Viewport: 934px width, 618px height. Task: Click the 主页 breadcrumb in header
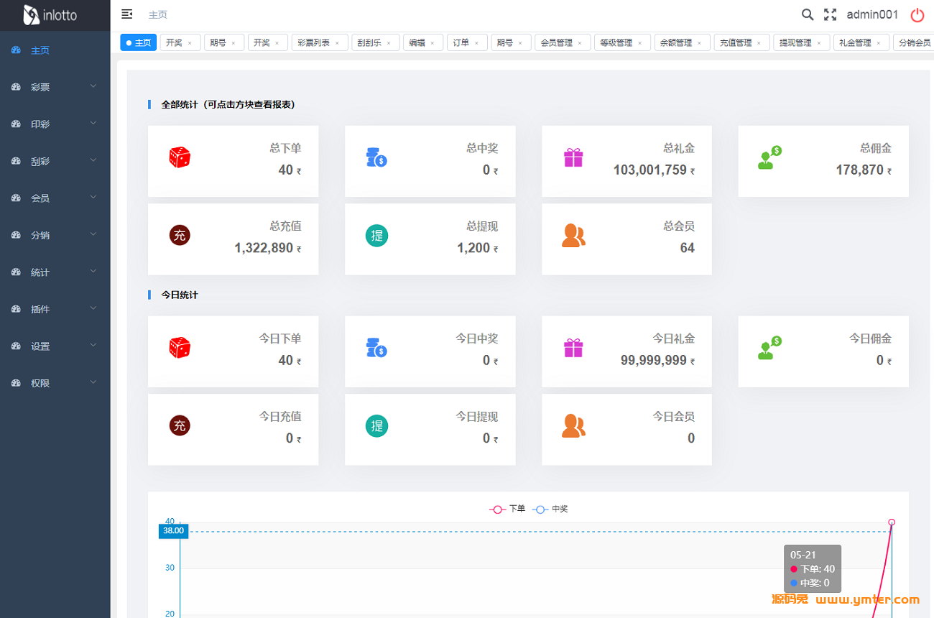point(157,14)
